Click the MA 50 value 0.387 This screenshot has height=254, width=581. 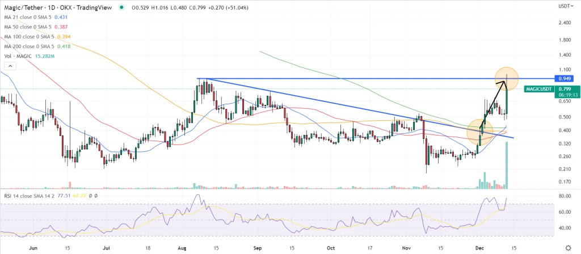pyautogui.click(x=61, y=27)
